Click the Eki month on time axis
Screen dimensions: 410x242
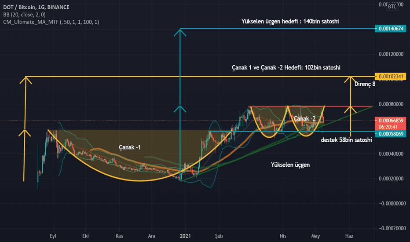(85, 236)
